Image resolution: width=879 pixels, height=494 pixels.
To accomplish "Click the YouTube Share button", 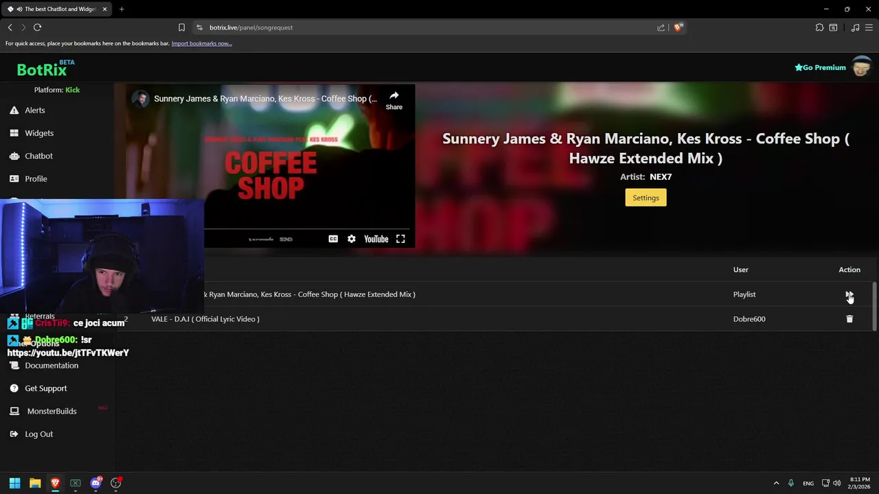I will (394, 100).
